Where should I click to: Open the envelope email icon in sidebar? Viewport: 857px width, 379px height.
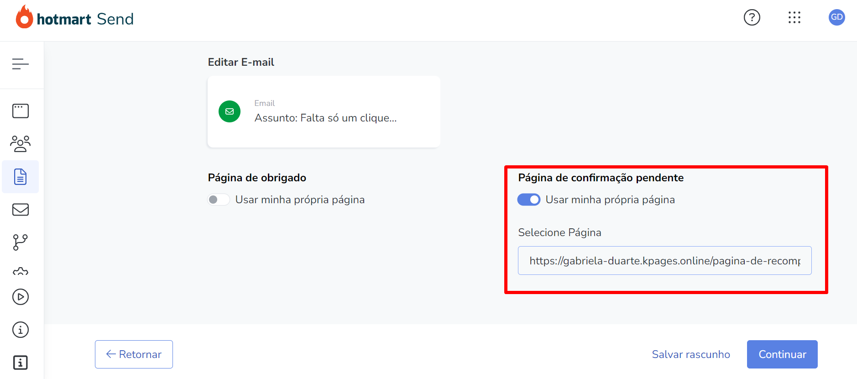pos(21,210)
